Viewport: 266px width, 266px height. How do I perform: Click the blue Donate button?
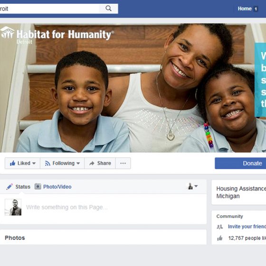click(x=240, y=163)
